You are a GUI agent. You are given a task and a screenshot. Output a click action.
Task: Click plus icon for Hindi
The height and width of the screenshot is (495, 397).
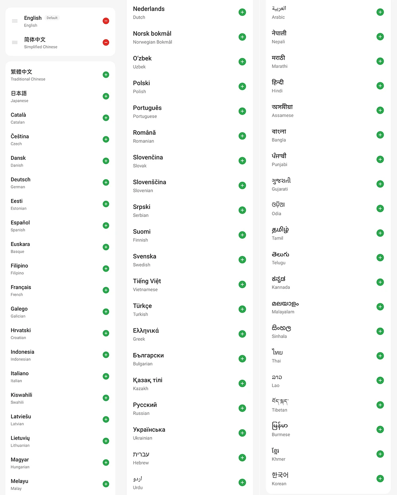tap(380, 86)
